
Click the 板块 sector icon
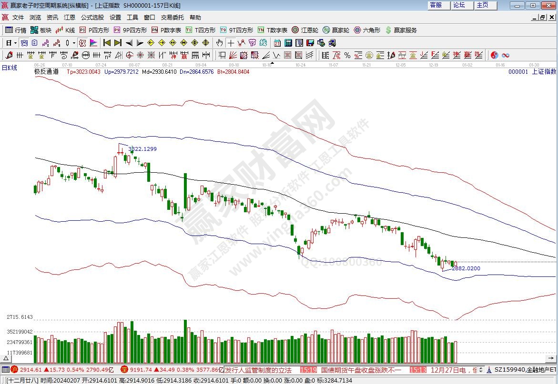tap(41, 30)
